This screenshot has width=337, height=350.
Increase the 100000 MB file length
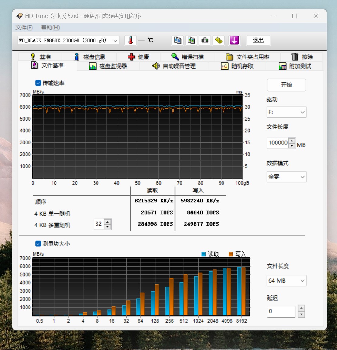coord(292,141)
